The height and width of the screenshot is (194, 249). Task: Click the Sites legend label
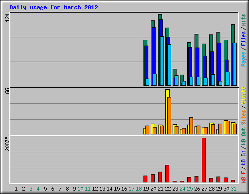pos(244,117)
